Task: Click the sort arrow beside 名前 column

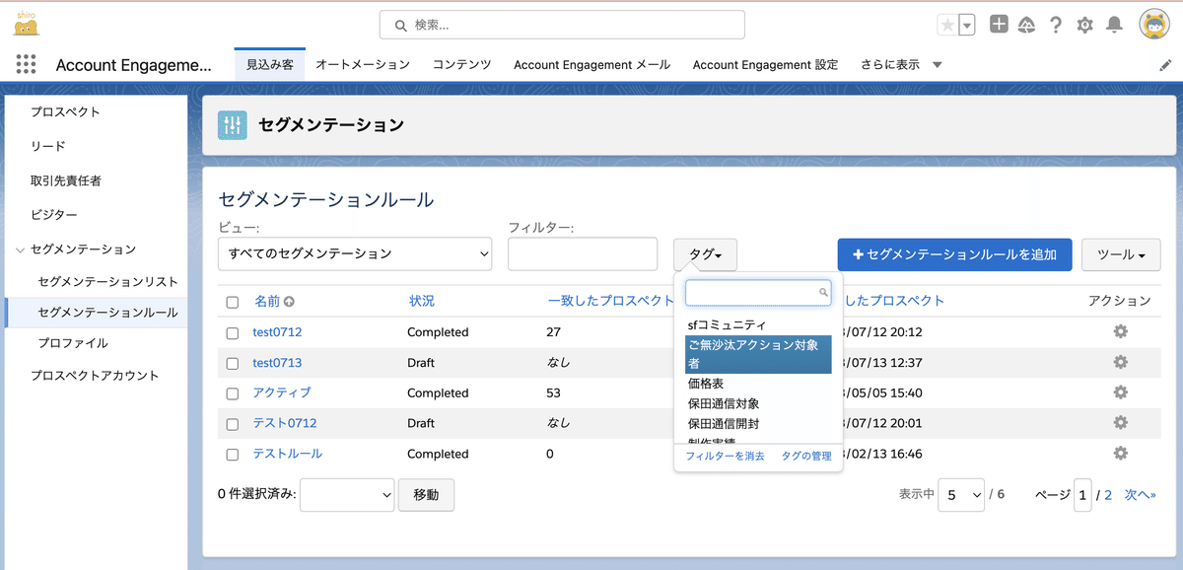Action: (x=290, y=302)
